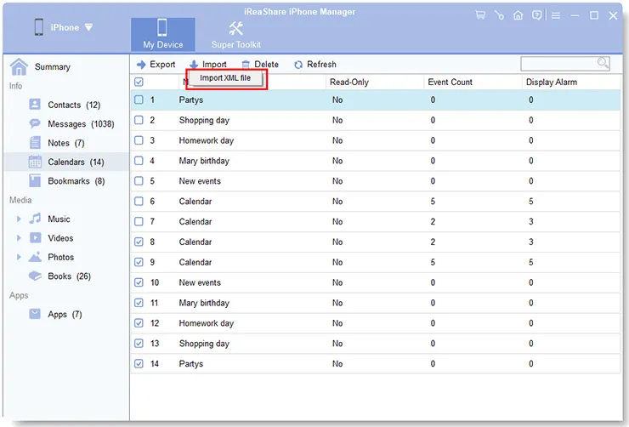Check row 7 Calendar checkbox
The image size is (629, 427).
point(139,221)
